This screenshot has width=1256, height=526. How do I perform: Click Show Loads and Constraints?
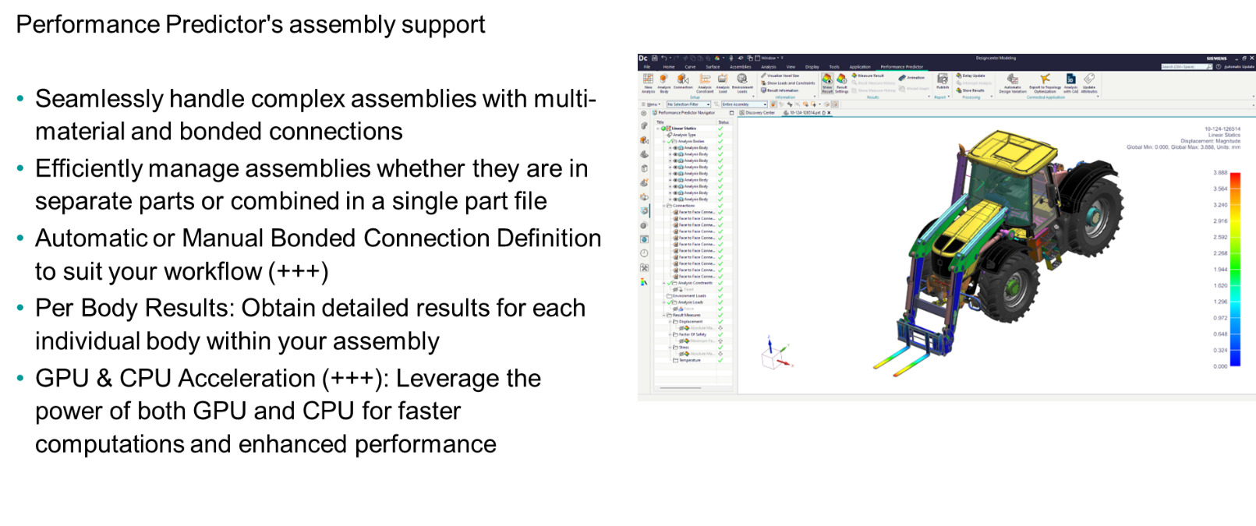(x=789, y=83)
